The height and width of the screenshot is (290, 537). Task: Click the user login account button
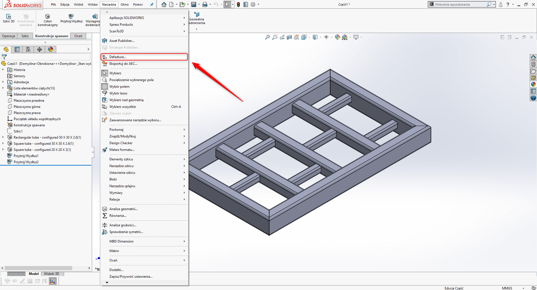[x=500, y=4]
